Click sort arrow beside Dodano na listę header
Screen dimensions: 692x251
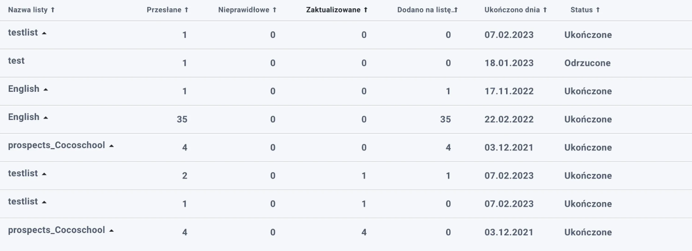[456, 10]
